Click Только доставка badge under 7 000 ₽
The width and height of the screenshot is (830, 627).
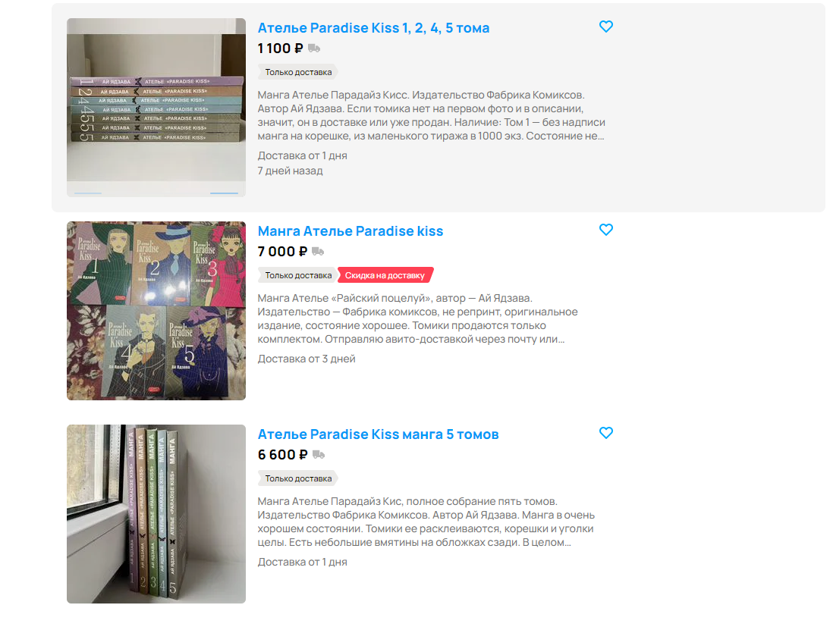click(298, 275)
